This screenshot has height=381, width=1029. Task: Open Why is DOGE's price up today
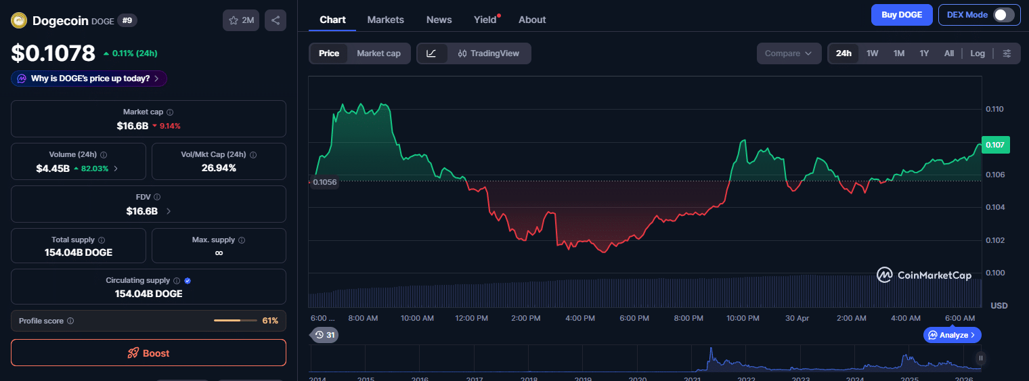[89, 79]
